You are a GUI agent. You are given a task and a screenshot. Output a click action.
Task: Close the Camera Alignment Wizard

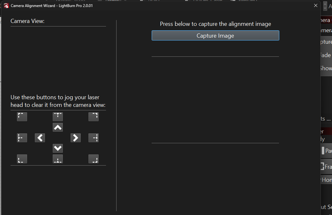click(316, 5)
